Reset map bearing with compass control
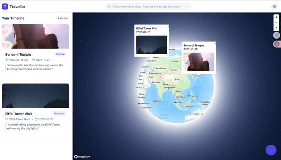The width and height of the screenshot is (281, 160). click(x=276, y=28)
